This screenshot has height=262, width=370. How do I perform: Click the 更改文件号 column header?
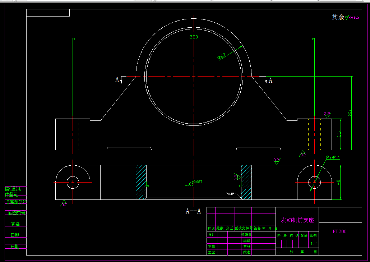[244, 228]
